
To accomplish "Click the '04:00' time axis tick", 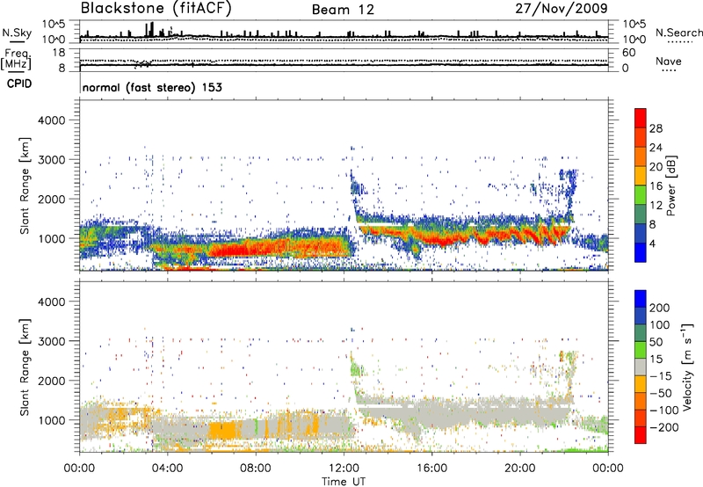I will (x=167, y=468).
